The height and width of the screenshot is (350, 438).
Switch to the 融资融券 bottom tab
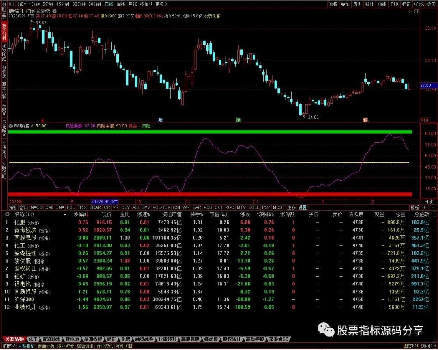pyautogui.click(x=144, y=339)
